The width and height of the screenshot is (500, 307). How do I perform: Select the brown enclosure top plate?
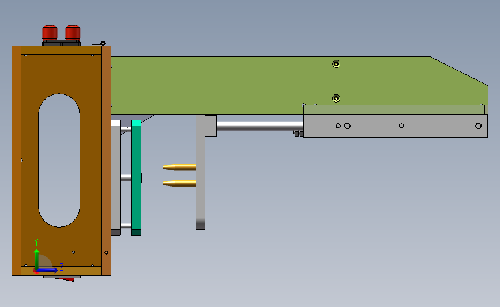pyautogui.click(x=61, y=50)
